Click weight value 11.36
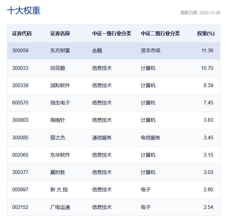The width and height of the screenshot is (229, 220). [207, 51]
